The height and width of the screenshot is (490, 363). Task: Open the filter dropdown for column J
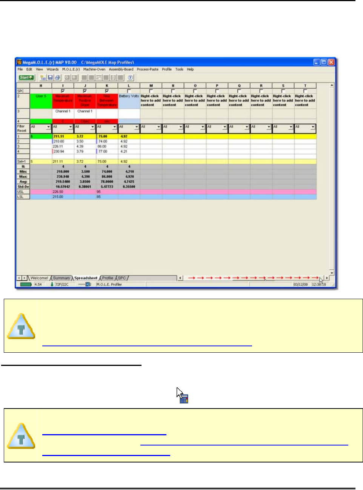click(x=92, y=127)
